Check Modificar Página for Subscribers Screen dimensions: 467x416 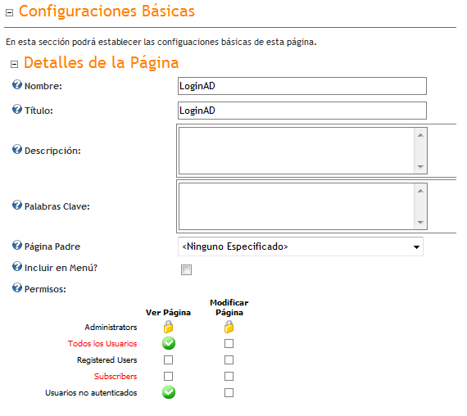[x=229, y=377]
